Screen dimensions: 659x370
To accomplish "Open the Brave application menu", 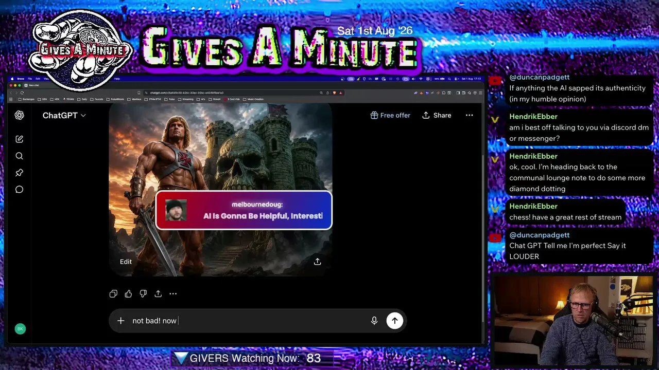I will [21, 79].
